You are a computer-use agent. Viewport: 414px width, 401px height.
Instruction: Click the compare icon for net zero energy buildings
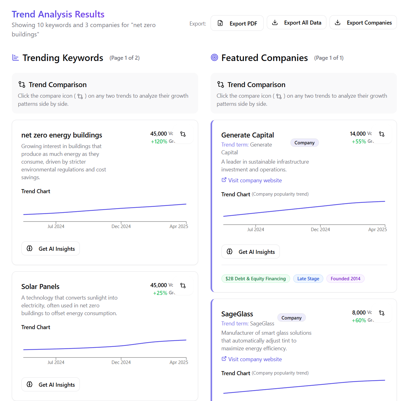(183, 134)
